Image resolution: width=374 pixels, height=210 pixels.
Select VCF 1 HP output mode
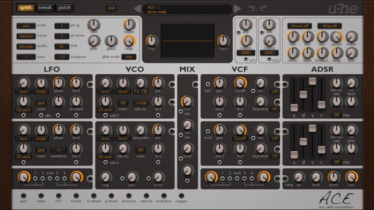click(275, 109)
